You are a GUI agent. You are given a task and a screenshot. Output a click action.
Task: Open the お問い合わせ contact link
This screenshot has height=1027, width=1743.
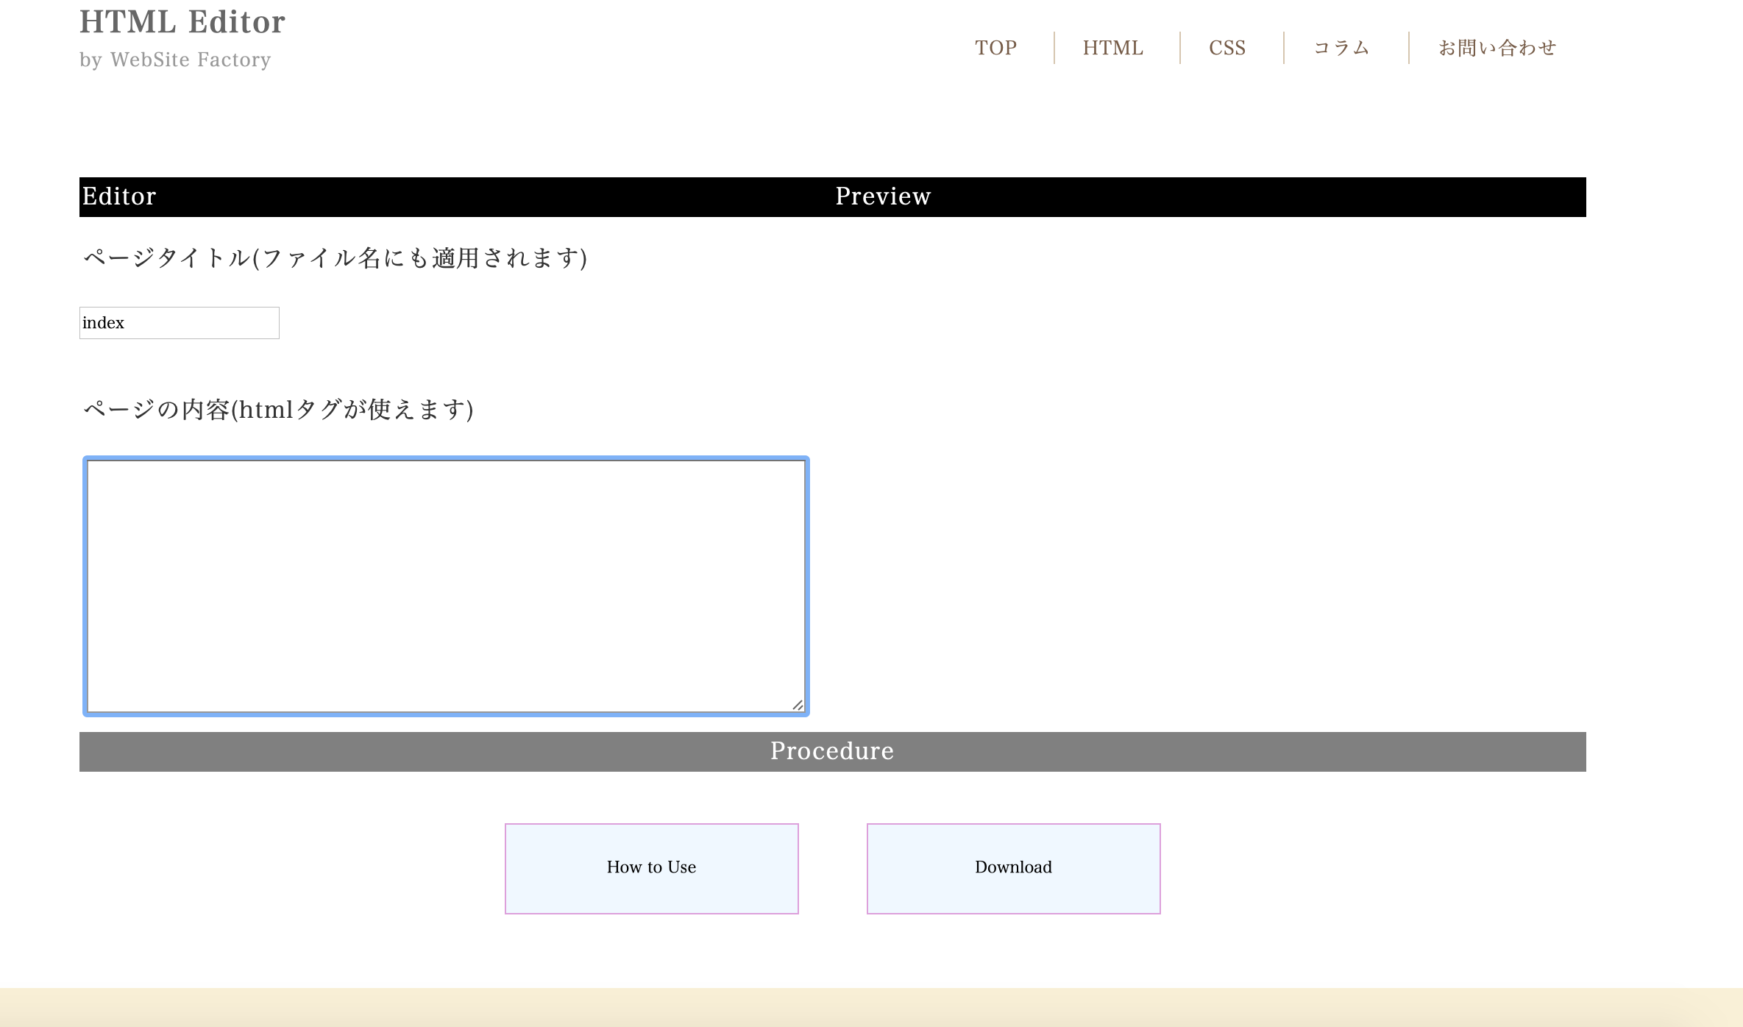[1497, 48]
